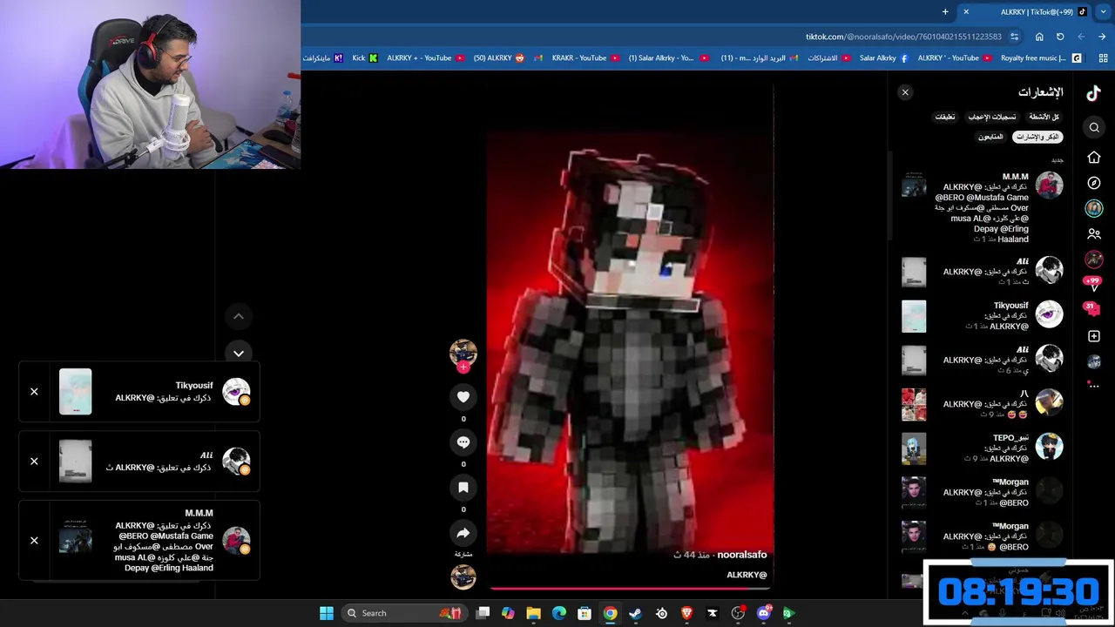Viewport: 1115px width, 627px height.
Task: Go to the previous video with up chevron
Action: pyautogui.click(x=239, y=316)
